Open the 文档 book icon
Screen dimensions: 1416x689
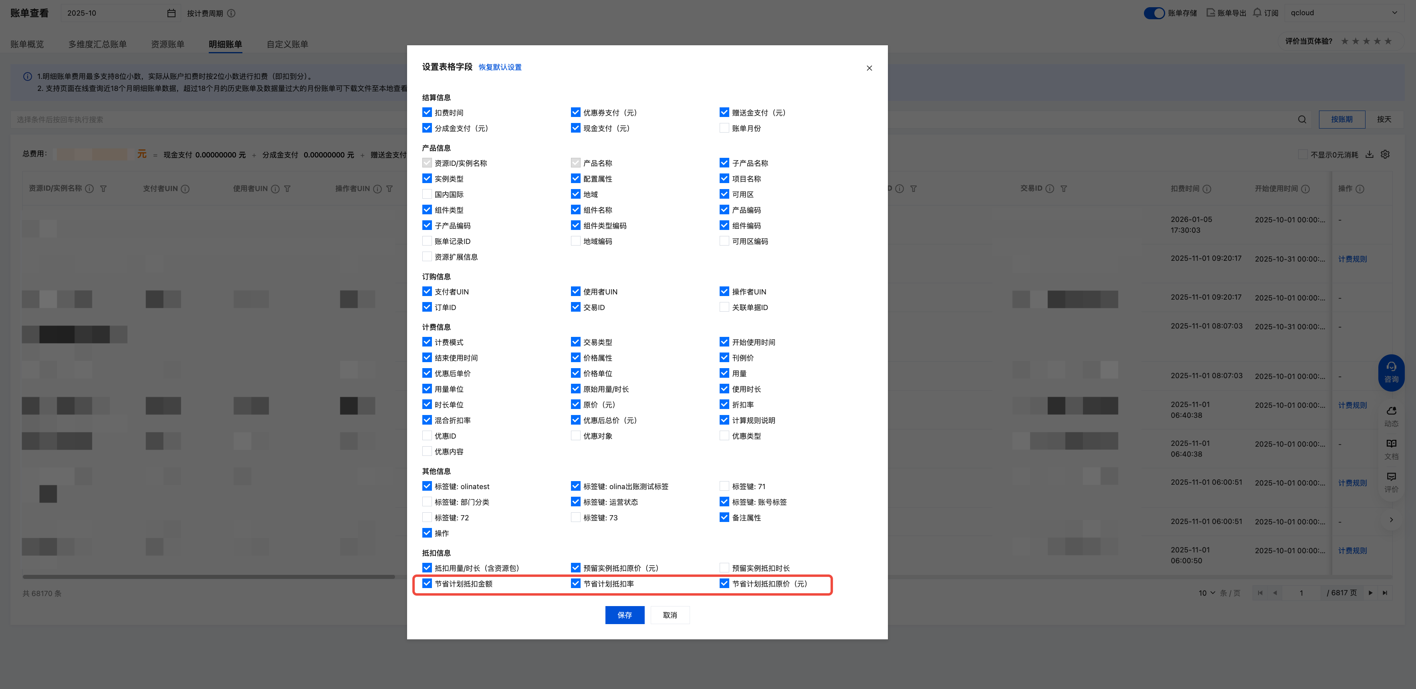1391,444
